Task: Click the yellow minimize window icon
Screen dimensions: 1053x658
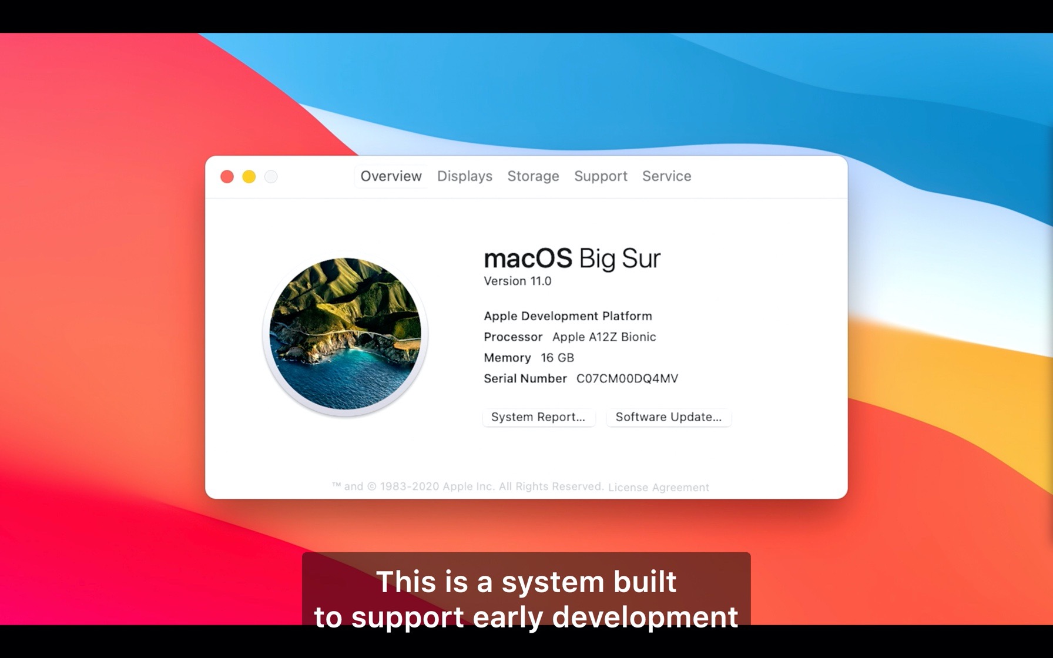Action: coord(249,176)
